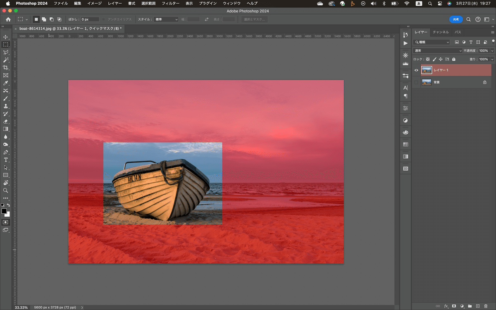This screenshot has width=496, height=310.
Task: Hide レイヤー 1 using its eye icon
Action: (x=416, y=70)
